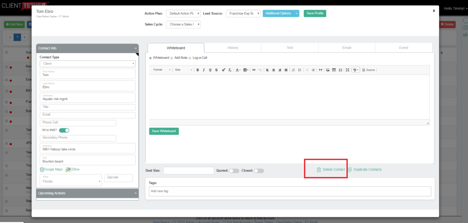Close the contact dialog with x
The height and width of the screenshot is (223, 468).
434,10
